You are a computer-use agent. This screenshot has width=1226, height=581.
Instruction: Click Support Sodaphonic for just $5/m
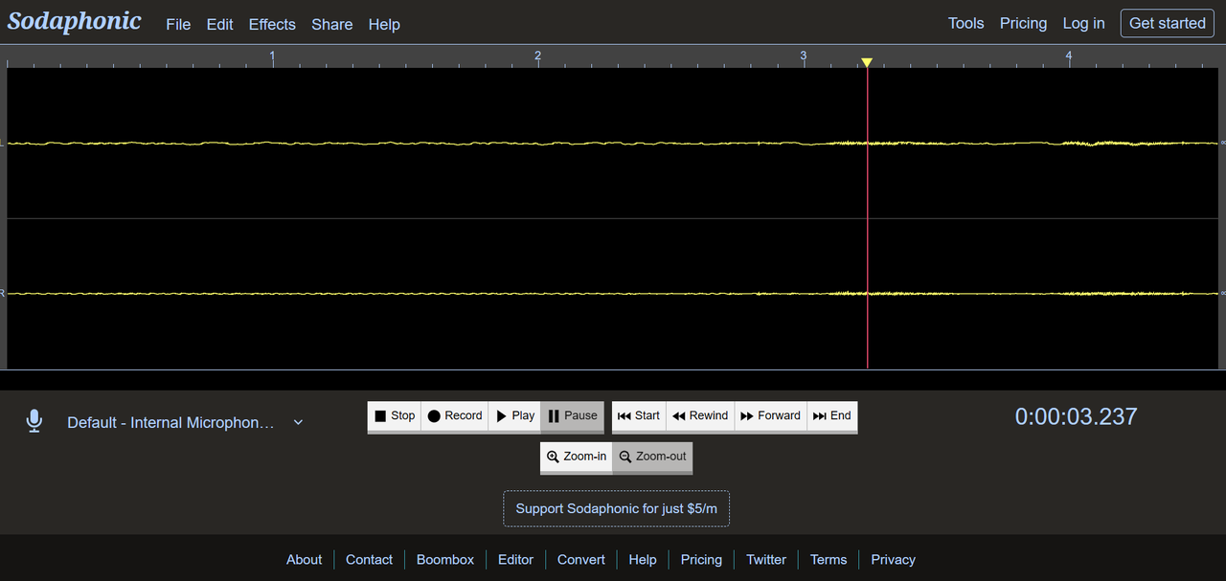(616, 508)
